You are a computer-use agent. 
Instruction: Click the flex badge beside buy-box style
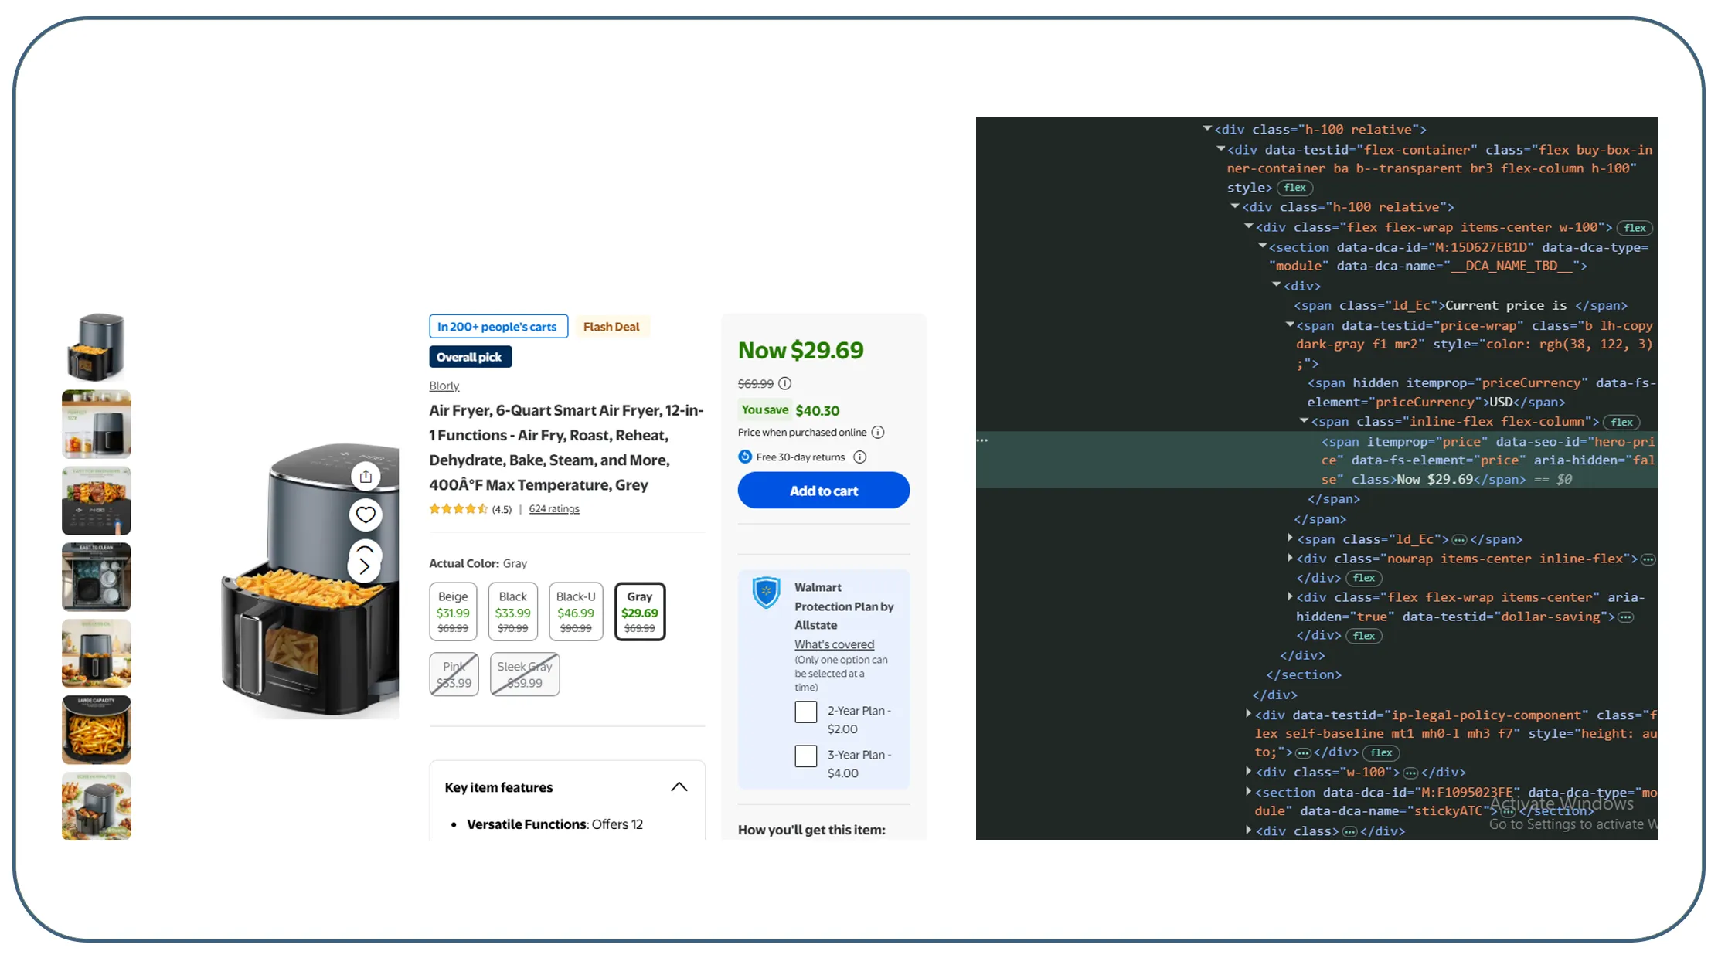pyautogui.click(x=1295, y=188)
